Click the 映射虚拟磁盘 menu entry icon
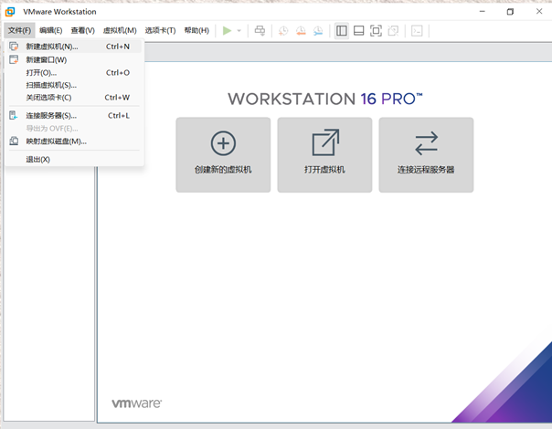 point(14,141)
